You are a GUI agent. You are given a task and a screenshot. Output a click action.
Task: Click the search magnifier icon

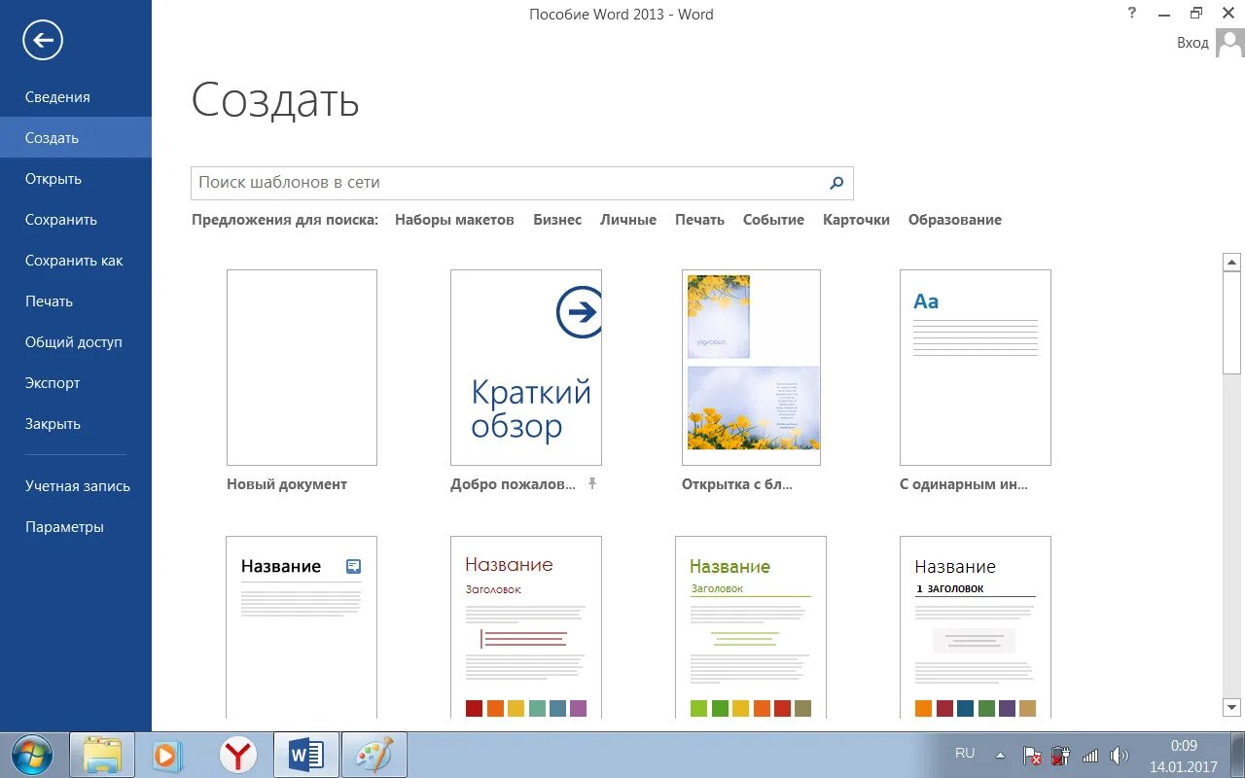tap(836, 182)
